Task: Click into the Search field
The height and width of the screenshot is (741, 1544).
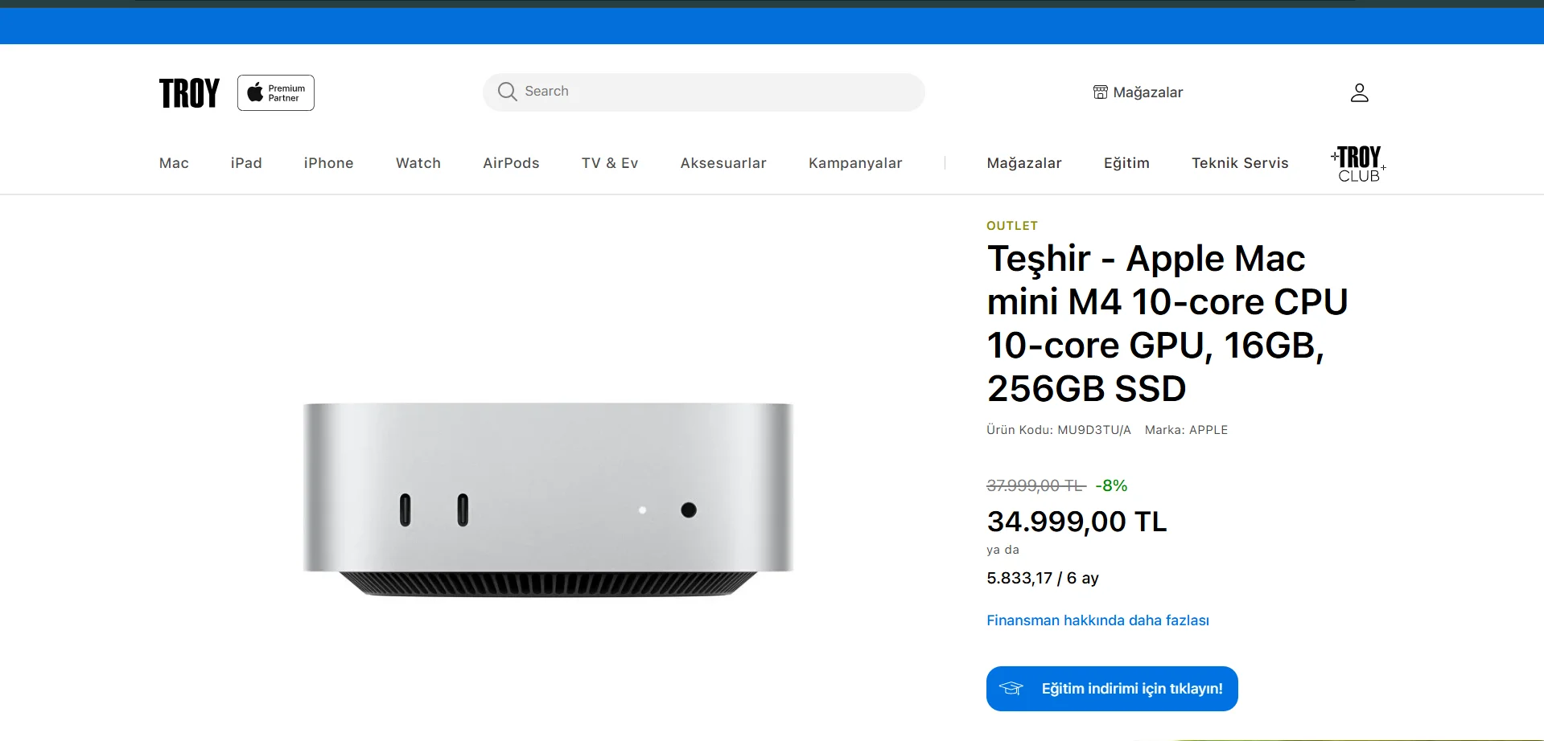Action: [704, 92]
